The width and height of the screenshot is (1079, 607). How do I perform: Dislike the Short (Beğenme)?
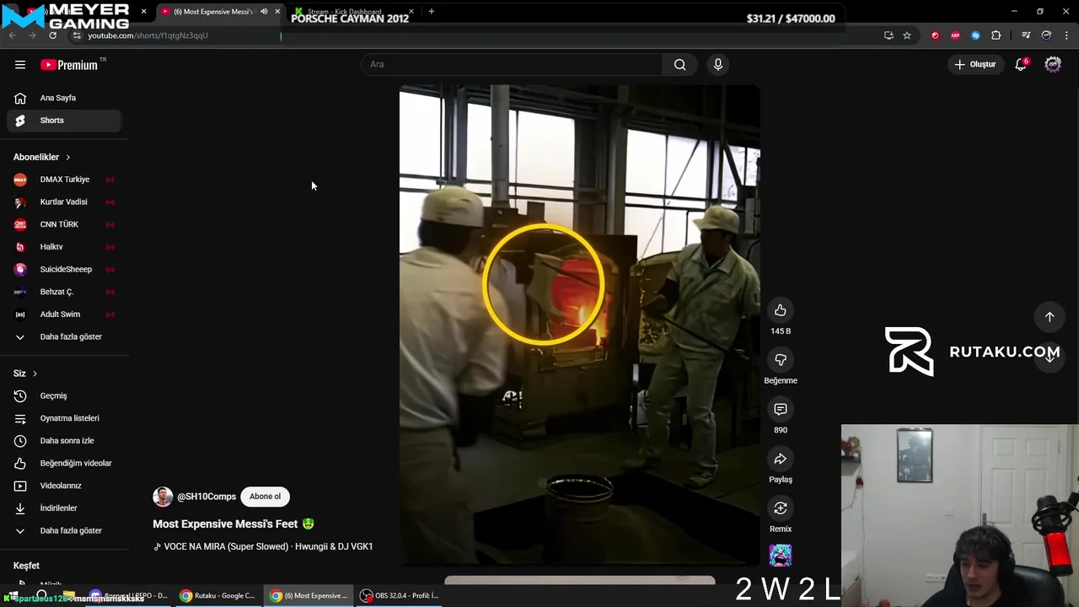coord(781,360)
